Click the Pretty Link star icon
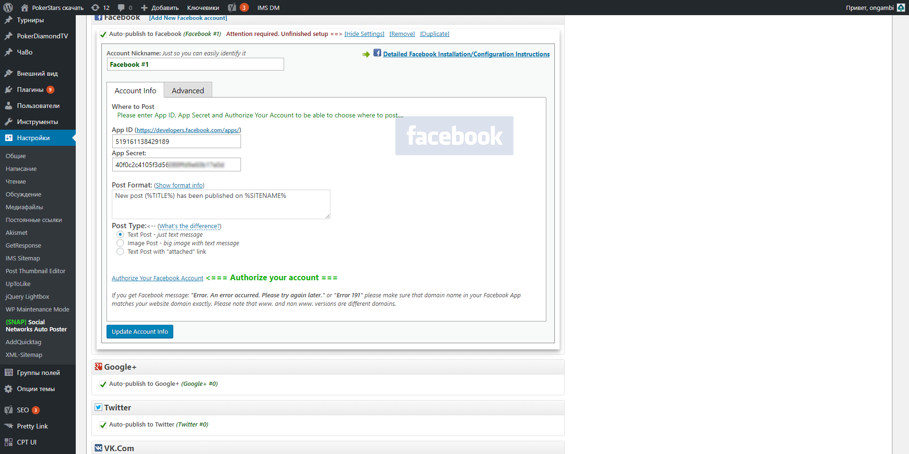909x454 pixels. (x=9, y=426)
